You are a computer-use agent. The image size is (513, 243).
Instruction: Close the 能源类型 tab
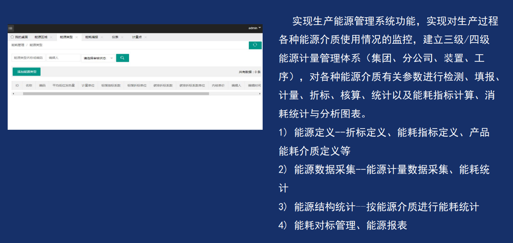76,37
